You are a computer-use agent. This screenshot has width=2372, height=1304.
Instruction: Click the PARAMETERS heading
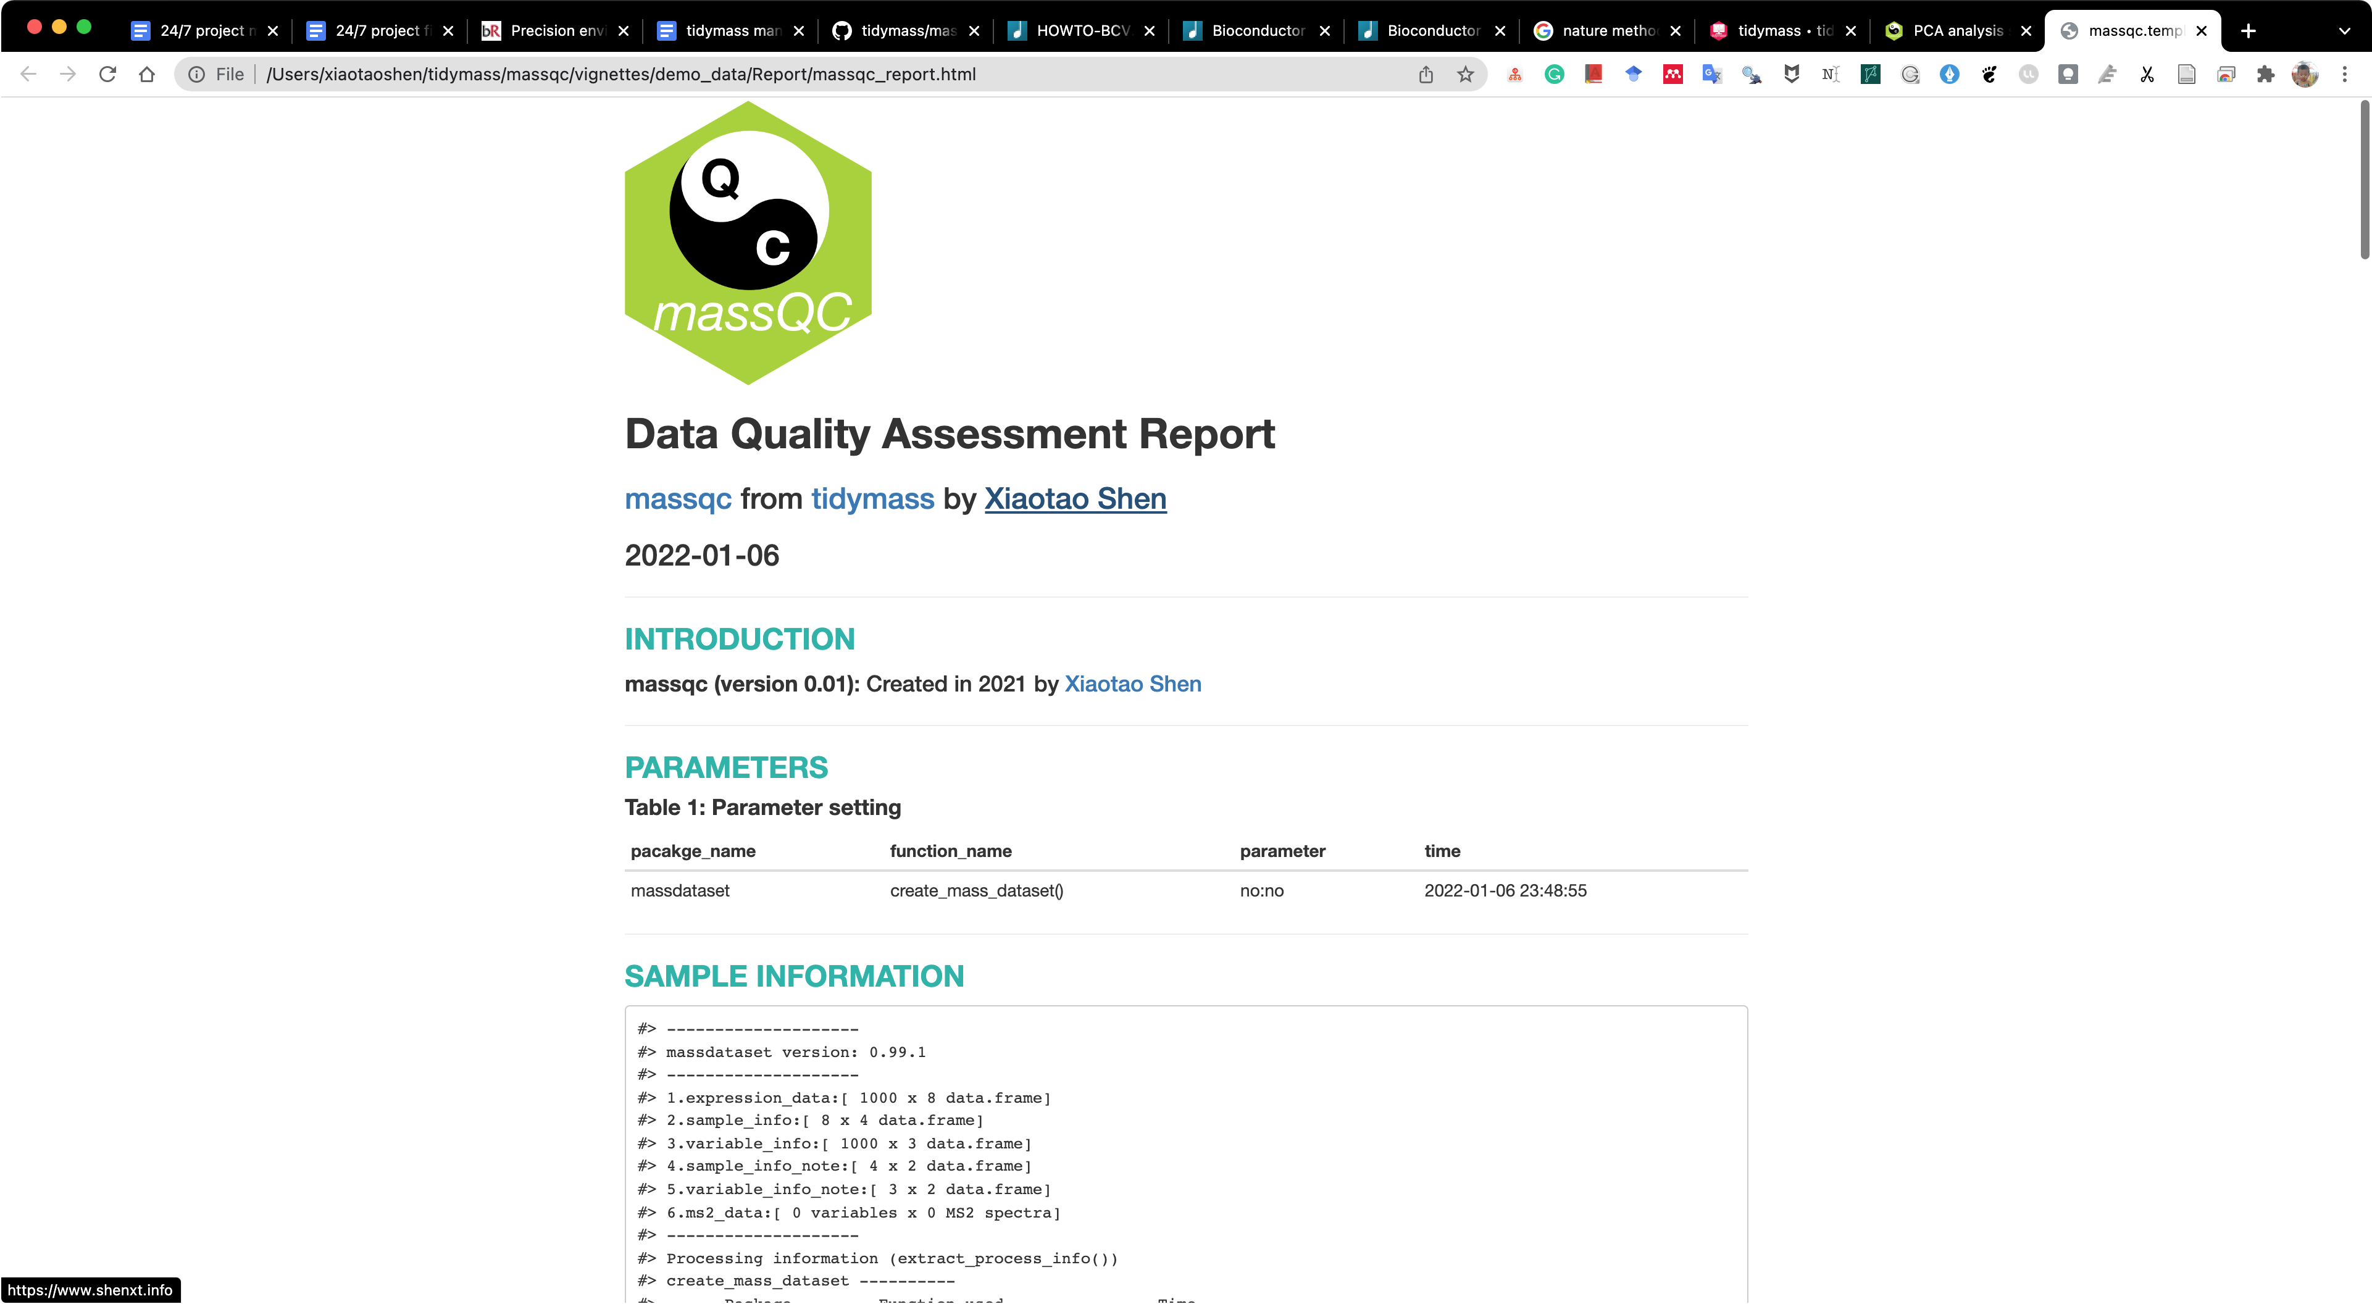point(725,767)
